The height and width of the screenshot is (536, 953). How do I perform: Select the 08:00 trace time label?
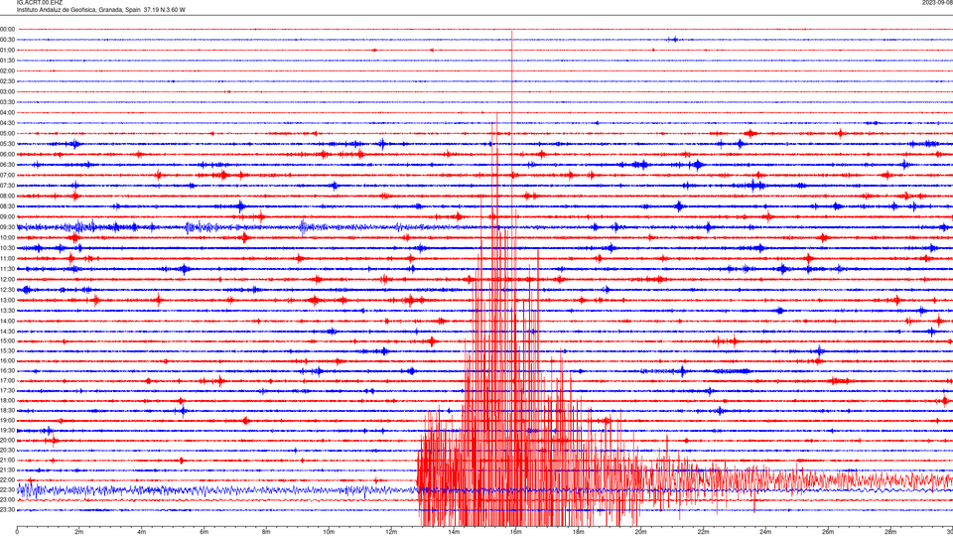tap(7, 197)
